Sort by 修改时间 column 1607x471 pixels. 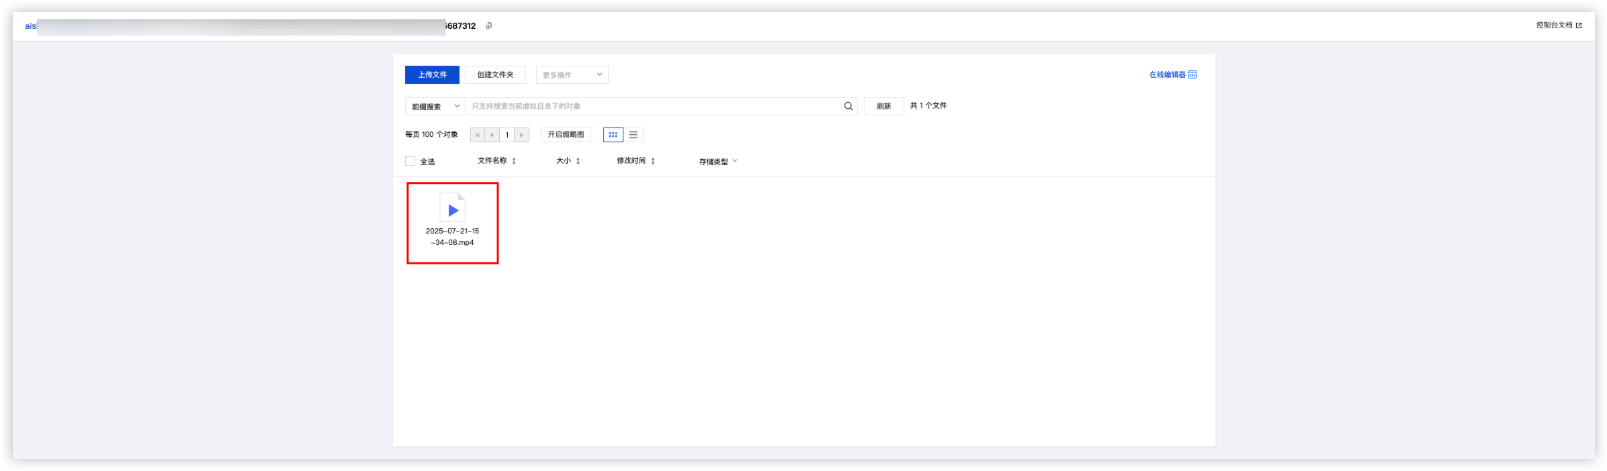[636, 161]
